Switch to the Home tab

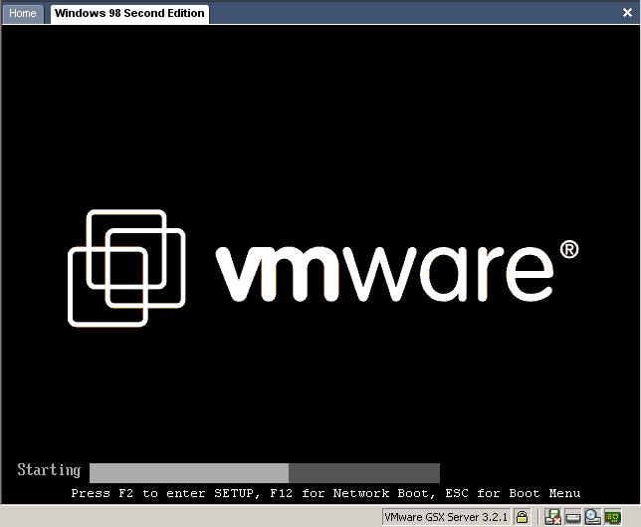click(x=23, y=14)
